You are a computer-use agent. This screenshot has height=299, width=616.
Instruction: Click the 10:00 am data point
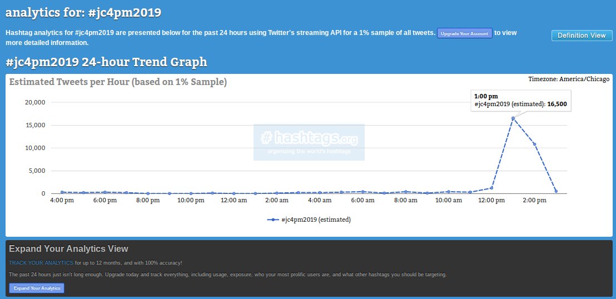pyautogui.click(x=448, y=191)
